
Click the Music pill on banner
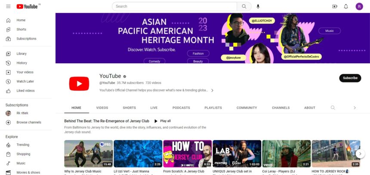[330, 31]
